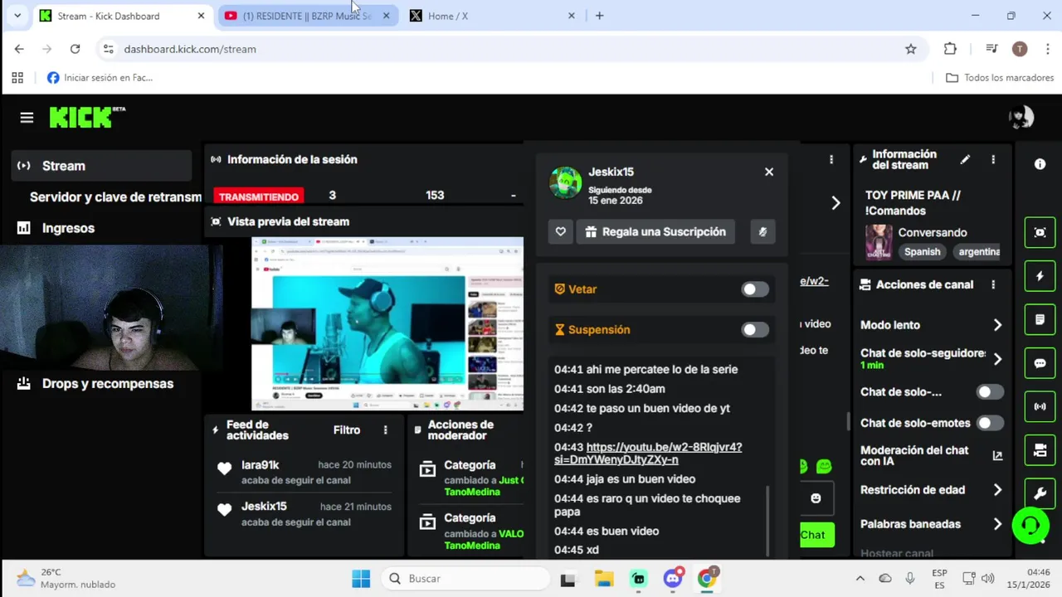
Task: Open Feed de actividades three-dot menu
Action: click(x=385, y=430)
